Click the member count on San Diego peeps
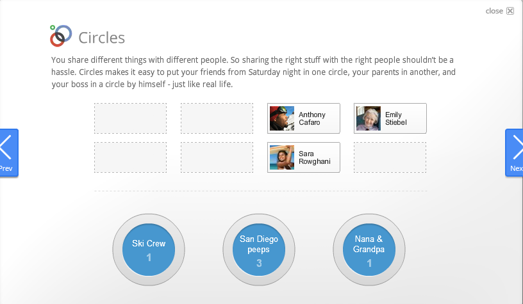 click(259, 263)
